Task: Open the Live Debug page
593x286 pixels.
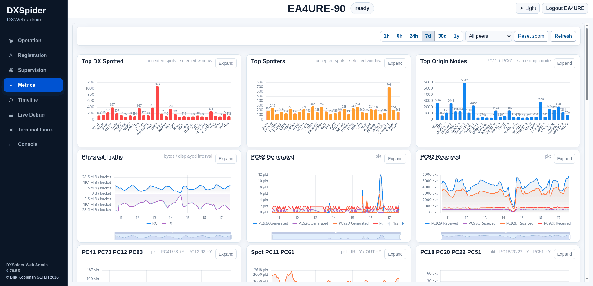Action: pyautogui.click(x=33, y=115)
